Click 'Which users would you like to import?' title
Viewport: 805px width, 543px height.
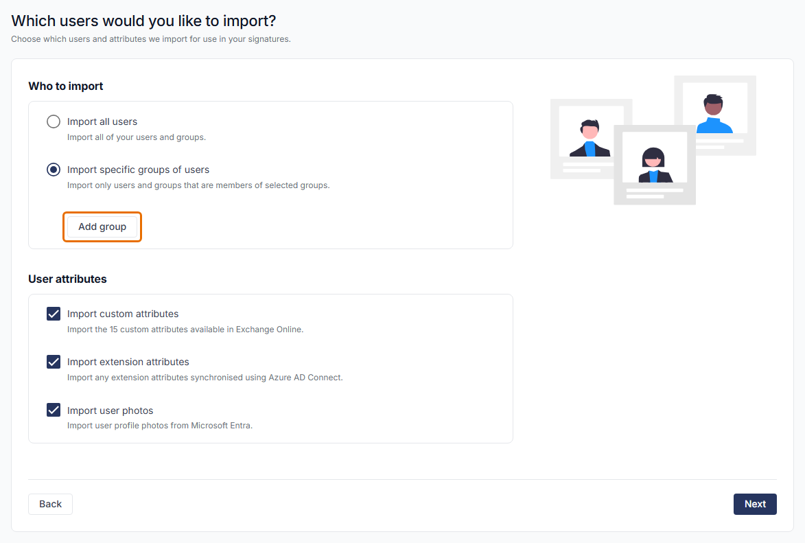click(143, 21)
